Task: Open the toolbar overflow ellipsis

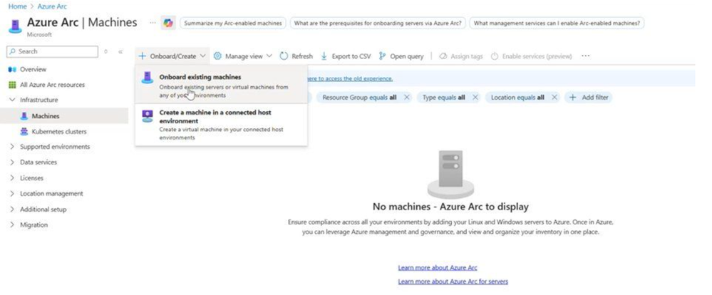Action: click(x=586, y=56)
